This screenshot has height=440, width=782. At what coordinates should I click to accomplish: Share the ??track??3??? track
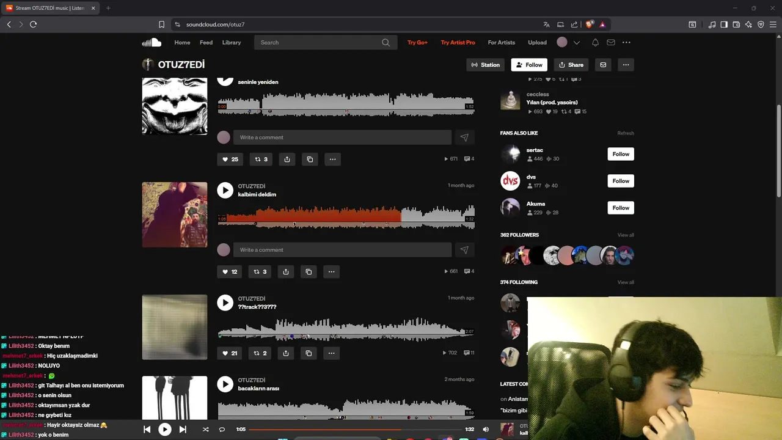coord(286,353)
